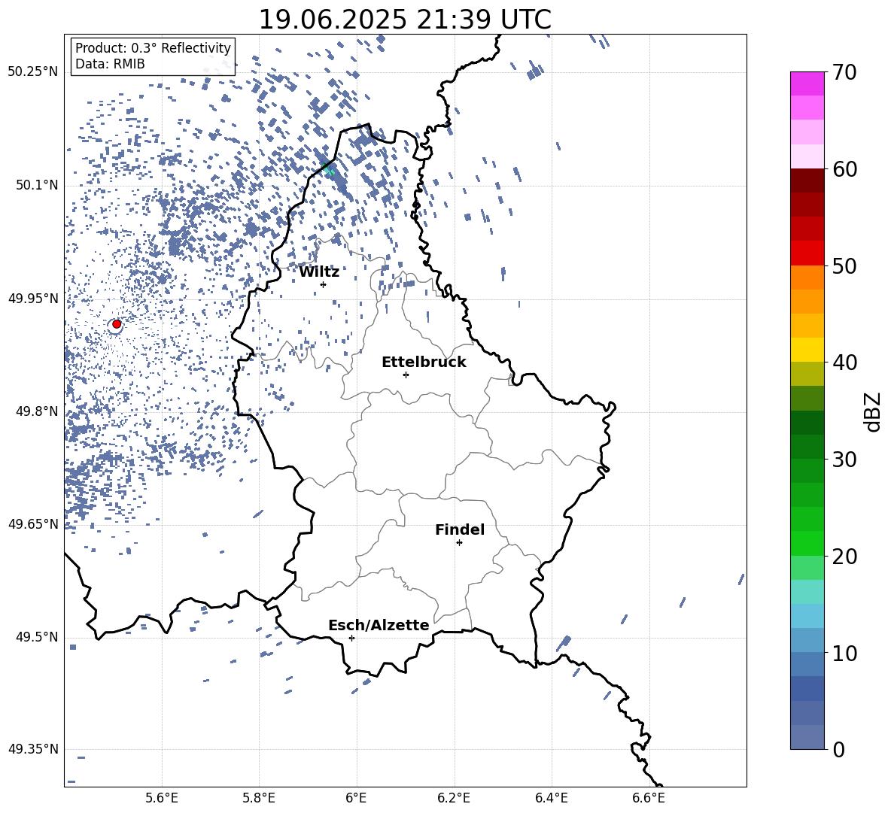This screenshot has width=891, height=813.
Task: Click the 49.8°N latitude label
Action: point(36,411)
